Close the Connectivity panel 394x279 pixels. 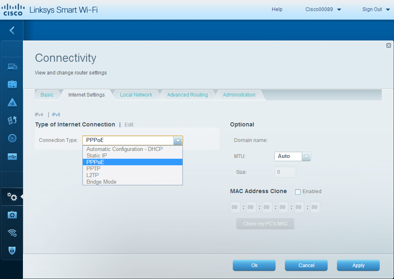point(389,45)
